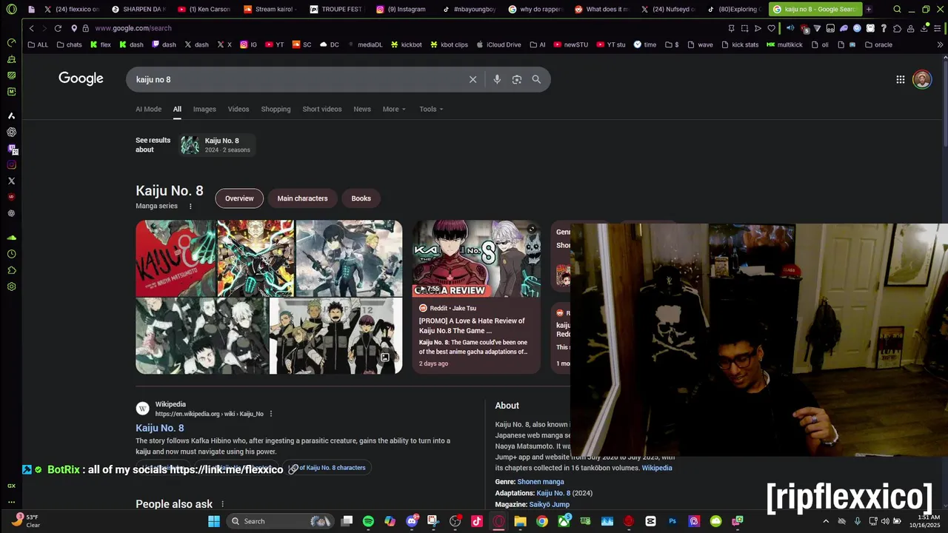Switch to Videos search tab
This screenshot has height=533, width=948.
pyautogui.click(x=238, y=109)
